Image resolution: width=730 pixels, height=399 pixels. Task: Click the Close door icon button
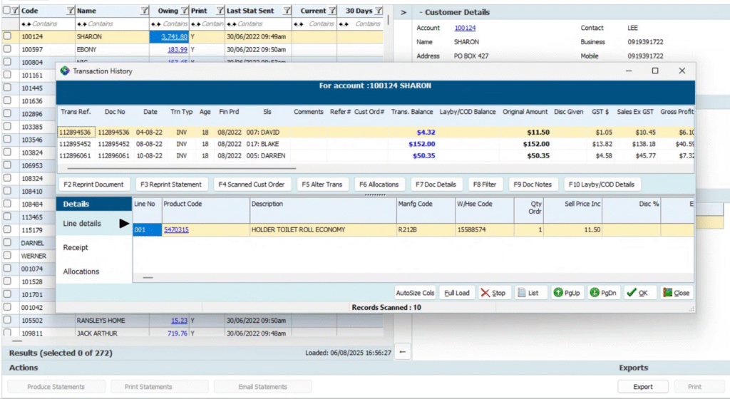677,293
